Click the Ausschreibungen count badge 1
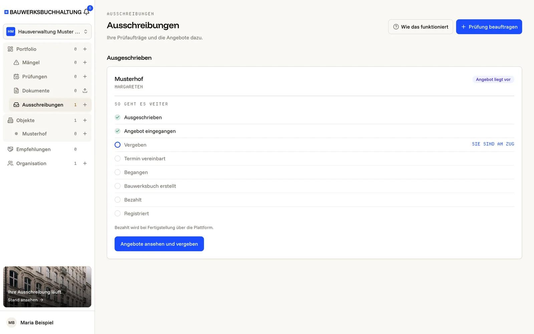The image size is (534, 334). pyautogui.click(x=75, y=105)
